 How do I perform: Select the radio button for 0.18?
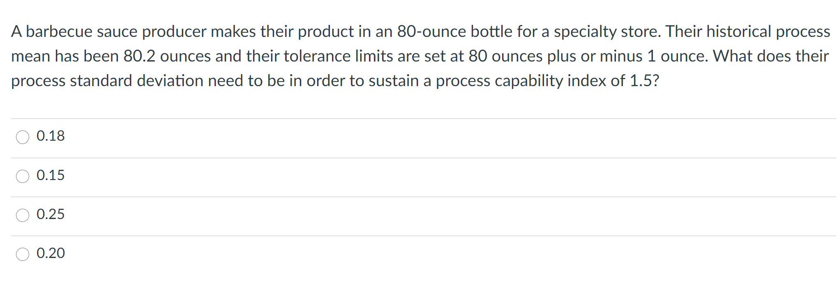pos(23,137)
